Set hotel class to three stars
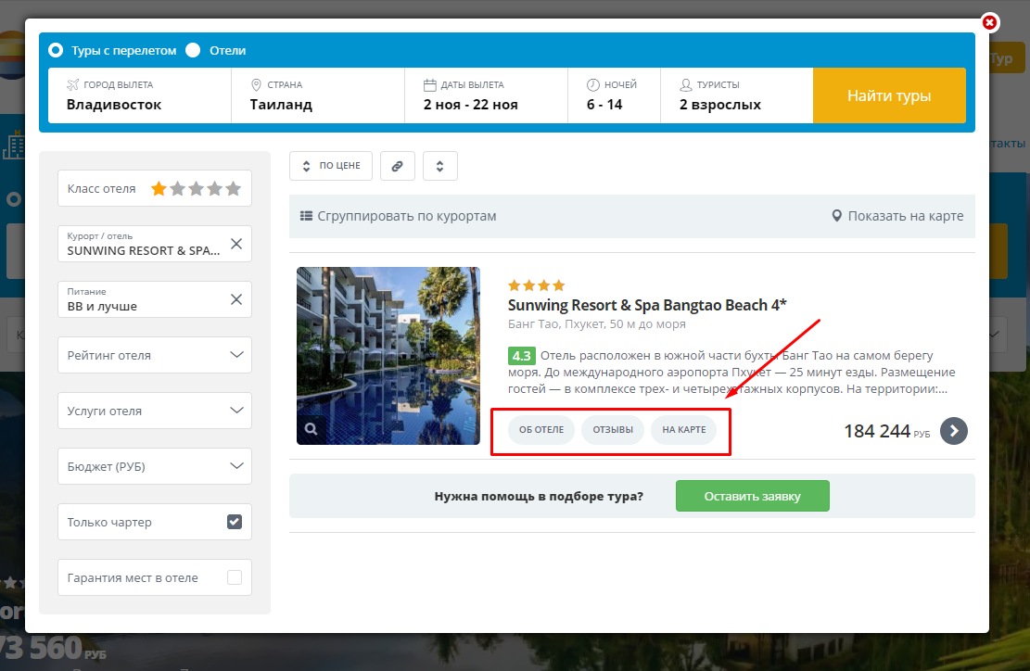This screenshot has height=671, width=1030. coord(196,189)
